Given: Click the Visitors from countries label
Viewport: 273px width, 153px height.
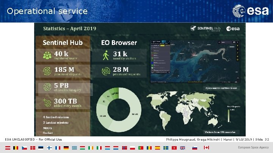Looking at the screenshot, I should [220, 132].
